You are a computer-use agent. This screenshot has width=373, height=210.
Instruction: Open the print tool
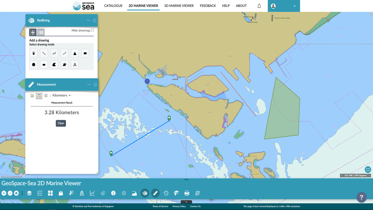(x=187, y=193)
